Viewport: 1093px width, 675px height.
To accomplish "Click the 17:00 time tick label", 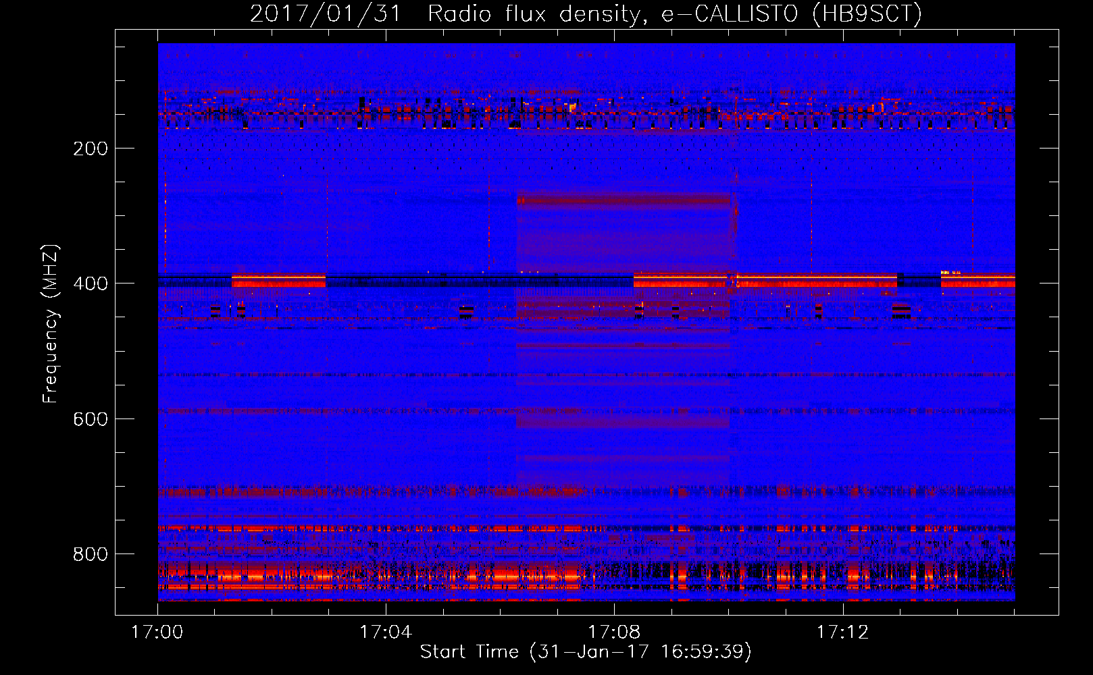I will tap(157, 632).
